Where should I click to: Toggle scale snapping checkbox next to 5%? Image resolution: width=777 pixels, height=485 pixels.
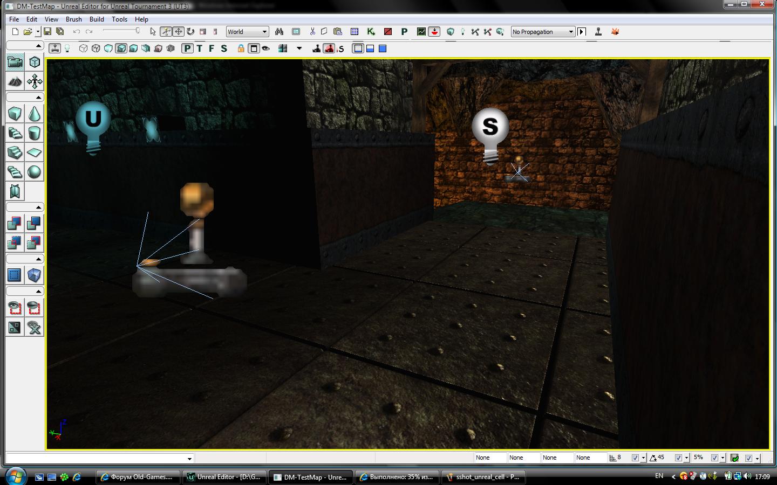pyautogui.click(x=714, y=458)
